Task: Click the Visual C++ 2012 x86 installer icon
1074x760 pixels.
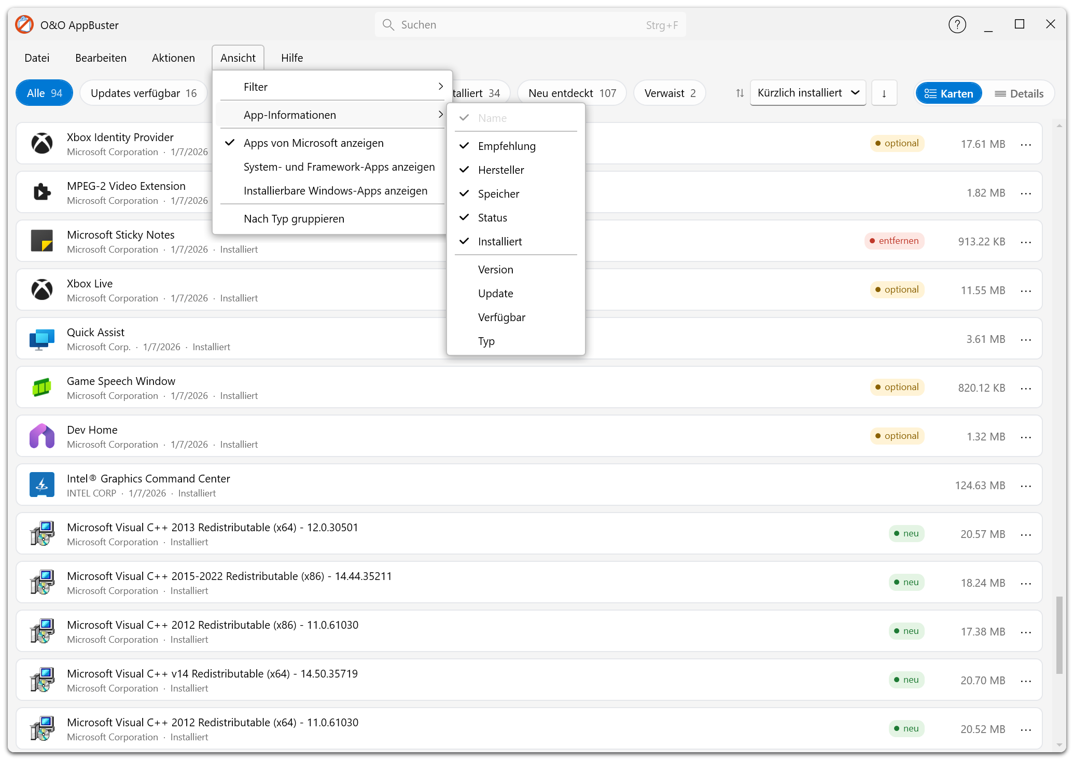Action: click(x=42, y=631)
